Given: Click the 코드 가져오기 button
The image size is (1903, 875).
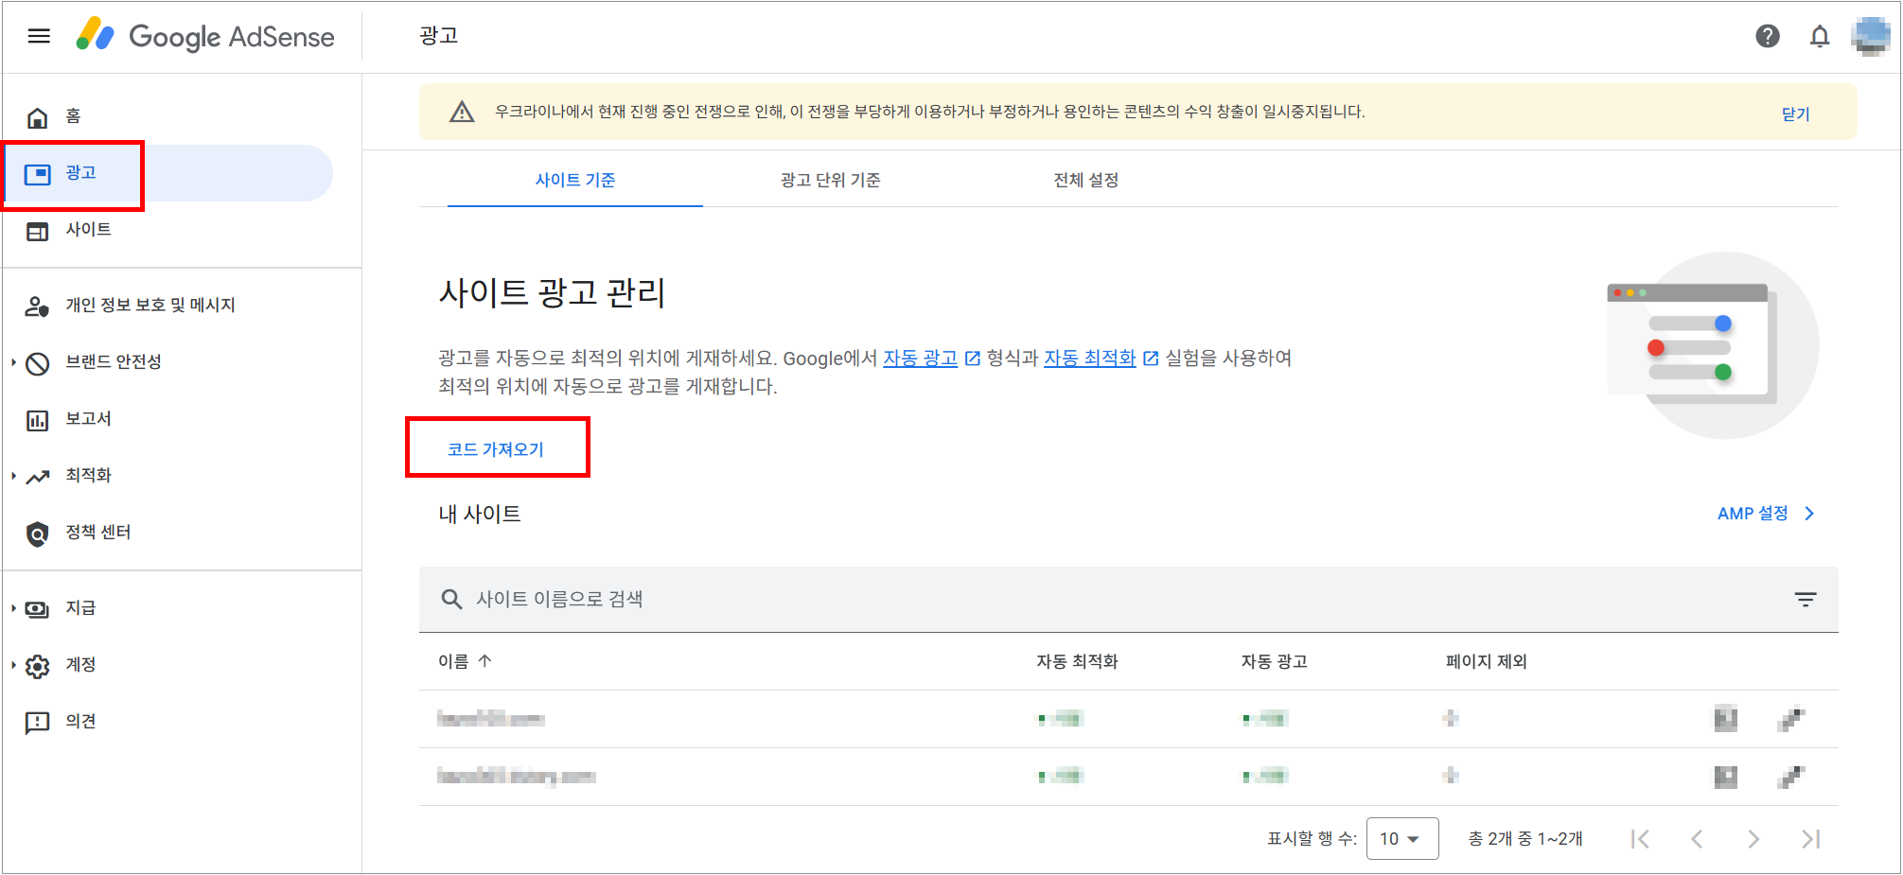Looking at the screenshot, I should 496,449.
